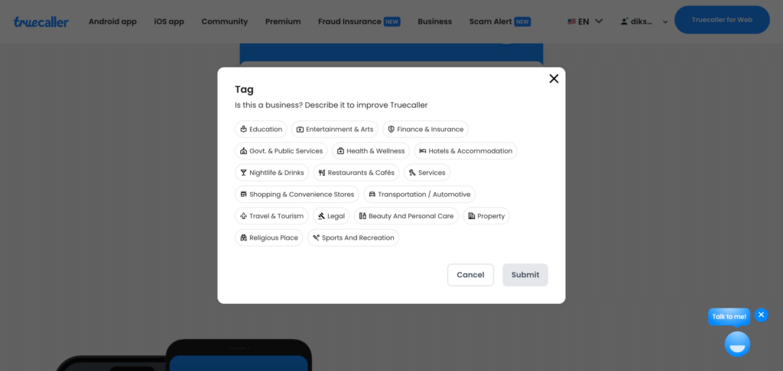Close the Tag dialog with the X
Image resolution: width=783 pixels, height=371 pixels.
[554, 79]
